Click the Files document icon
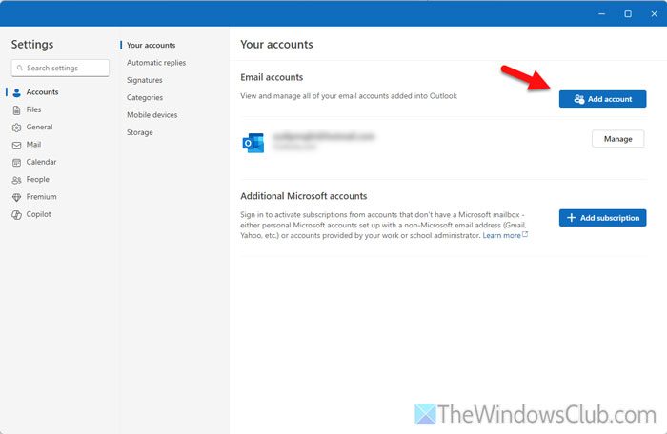667x434 pixels. point(16,110)
